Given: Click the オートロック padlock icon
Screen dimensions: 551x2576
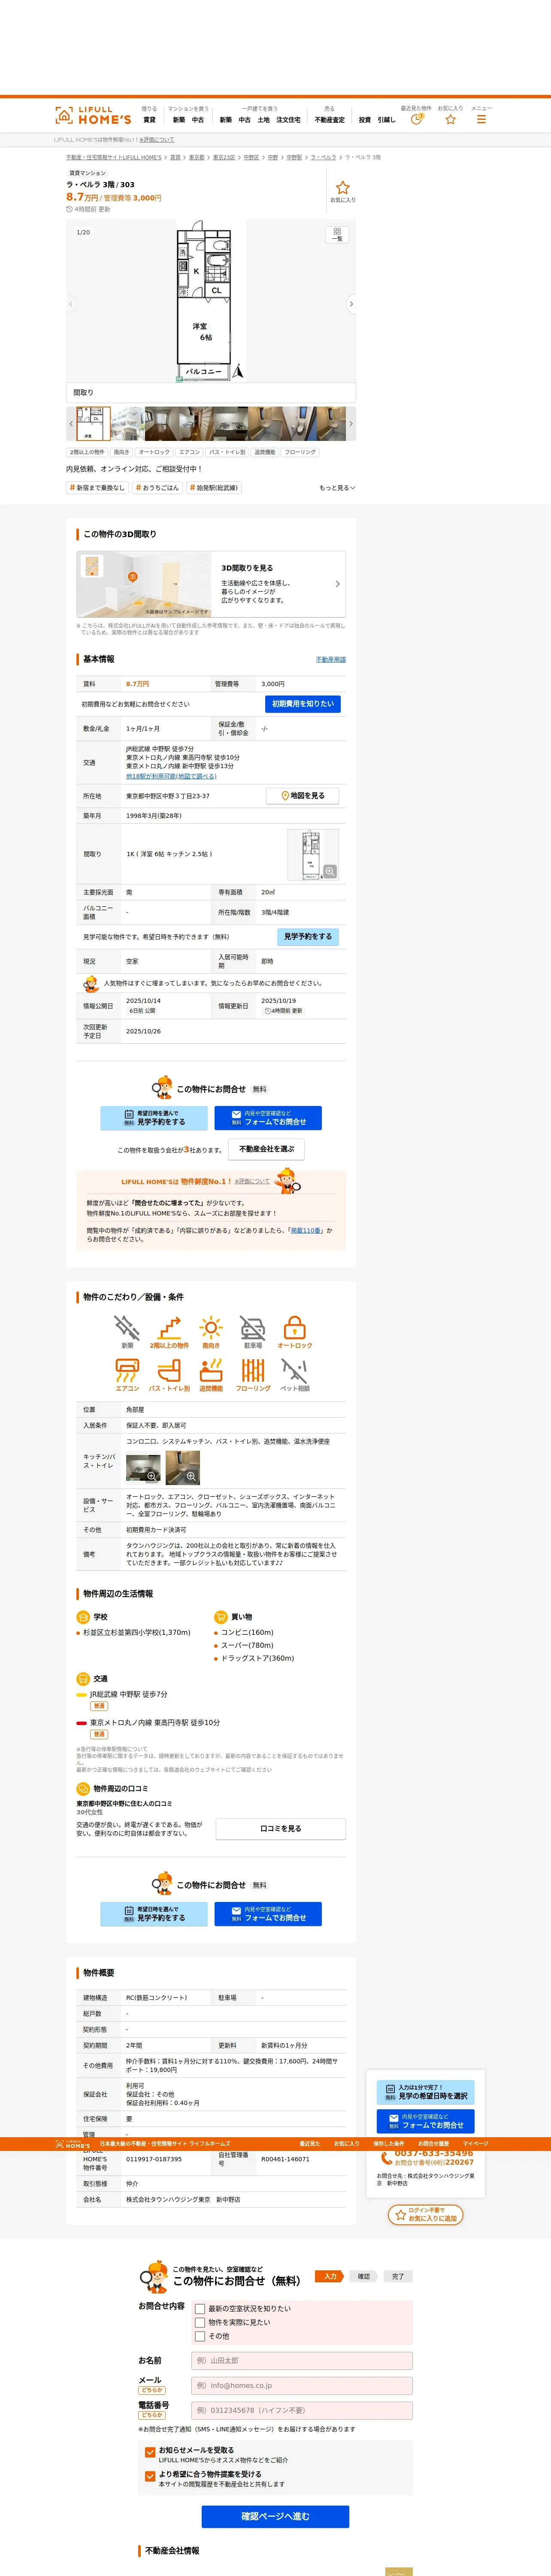Looking at the screenshot, I should pos(295,1331).
